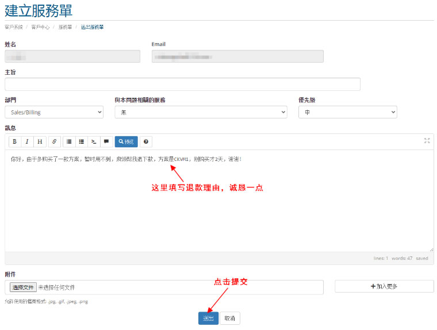Image resolution: width=437 pixels, height=330 pixels.
Task: Click into the 主旨 subject field
Action: pos(182,85)
